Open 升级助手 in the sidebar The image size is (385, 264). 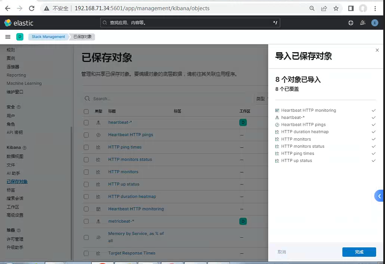click(15, 248)
